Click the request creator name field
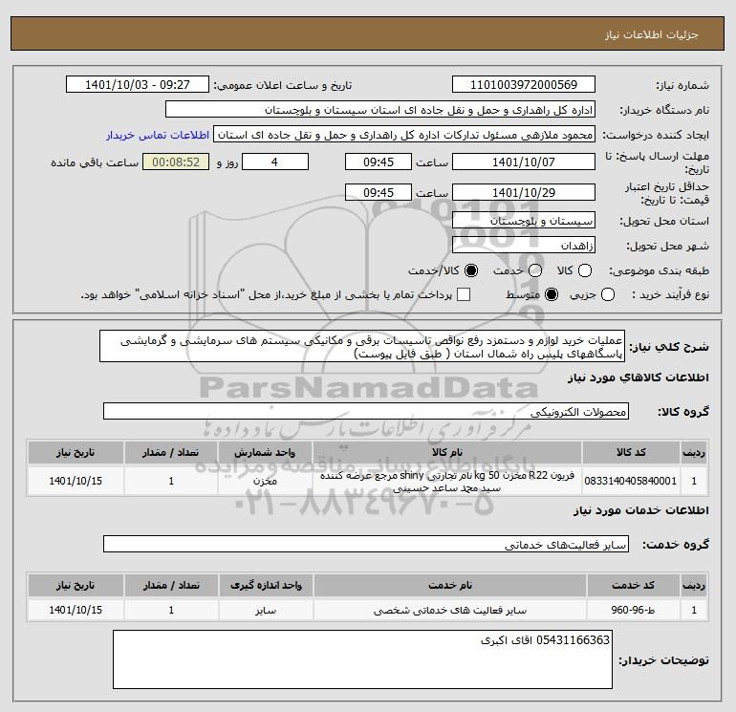 tap(404, 135)
